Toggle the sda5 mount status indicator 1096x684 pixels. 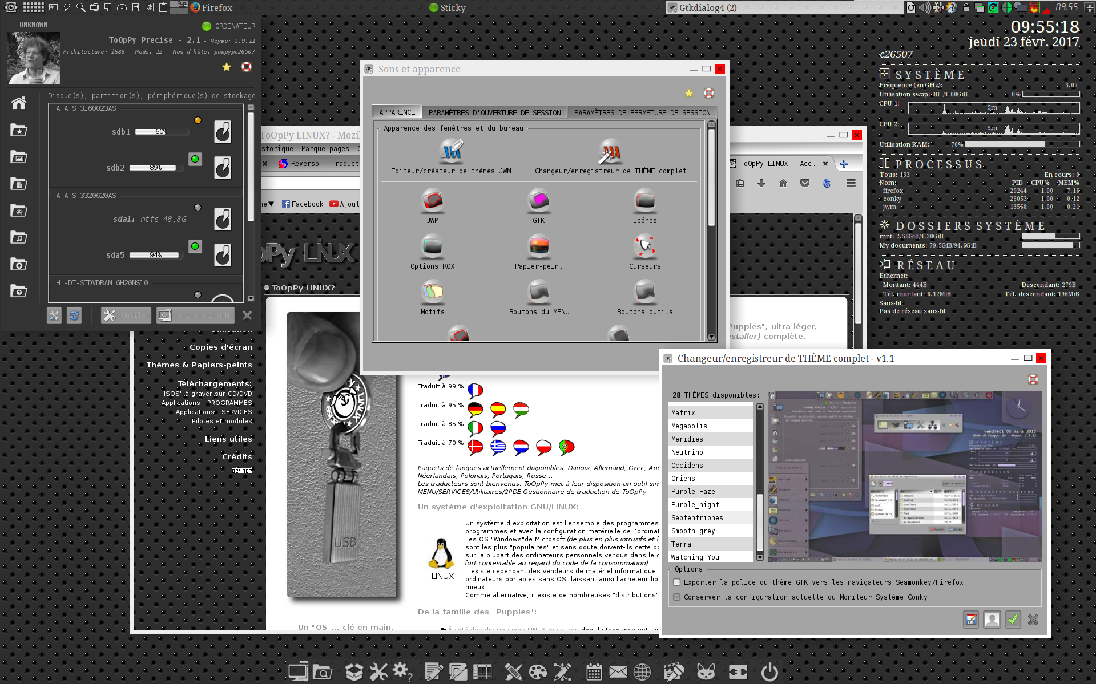(195, 246)
